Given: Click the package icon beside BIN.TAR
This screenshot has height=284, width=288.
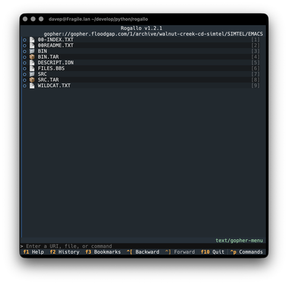Looking at the screenshot, I should click(x=32, y=57).
